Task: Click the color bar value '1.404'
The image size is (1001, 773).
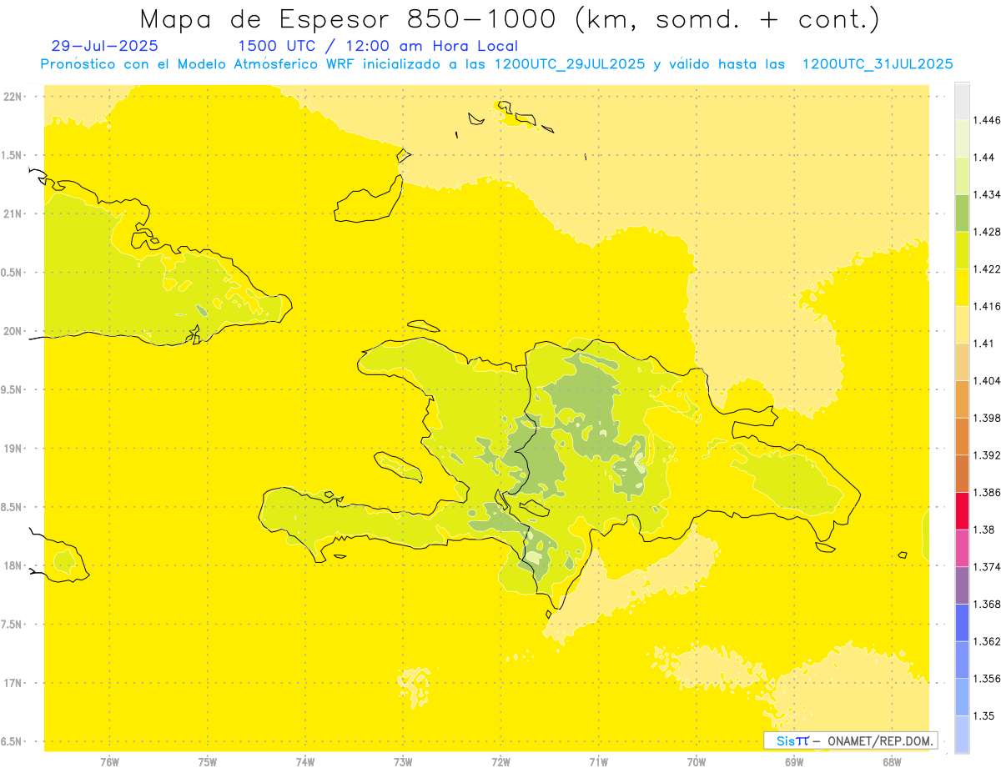Action: [x=988, y=381]
